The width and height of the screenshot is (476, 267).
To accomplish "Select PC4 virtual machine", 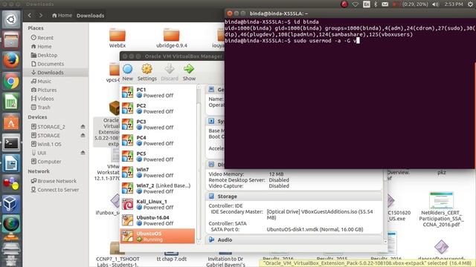I will coord(158,140).
